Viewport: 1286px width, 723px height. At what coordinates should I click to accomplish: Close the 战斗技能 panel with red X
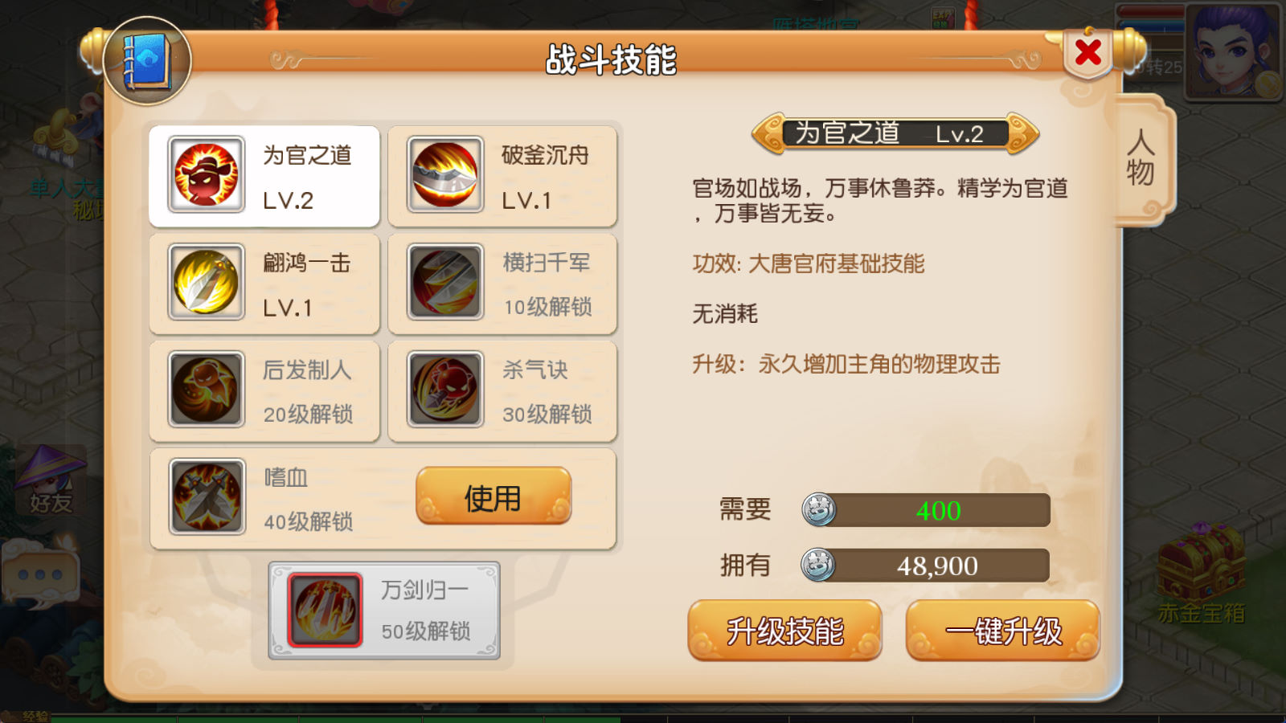(1088, 53)
